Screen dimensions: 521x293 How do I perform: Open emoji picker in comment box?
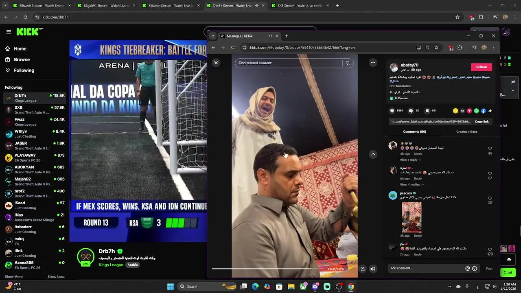coord(475,268)
